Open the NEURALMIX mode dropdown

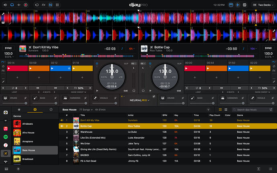coord(140,100)
